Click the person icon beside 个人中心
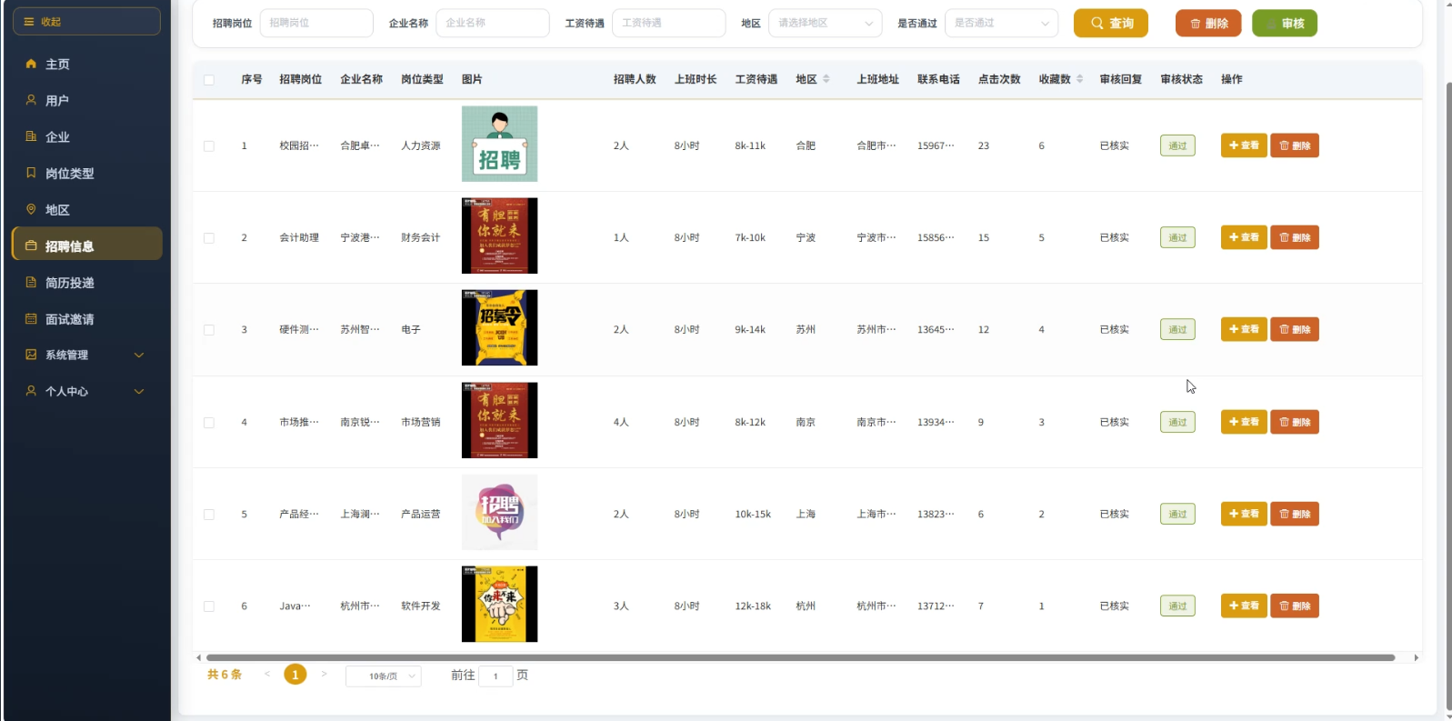The height and width of the screenshot is (721, 1452). (x=31, y=391)
